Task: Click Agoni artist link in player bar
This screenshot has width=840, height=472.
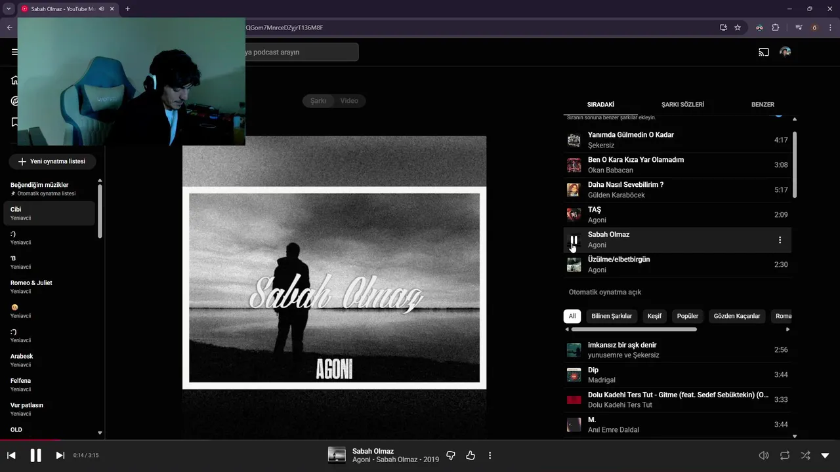Action: (362, 460)
